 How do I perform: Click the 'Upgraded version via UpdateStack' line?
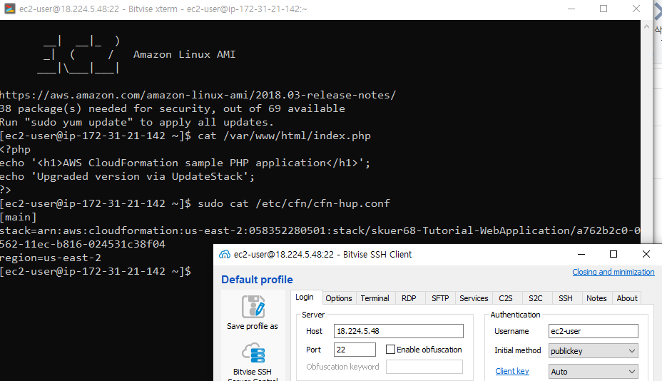click(127, 176)
